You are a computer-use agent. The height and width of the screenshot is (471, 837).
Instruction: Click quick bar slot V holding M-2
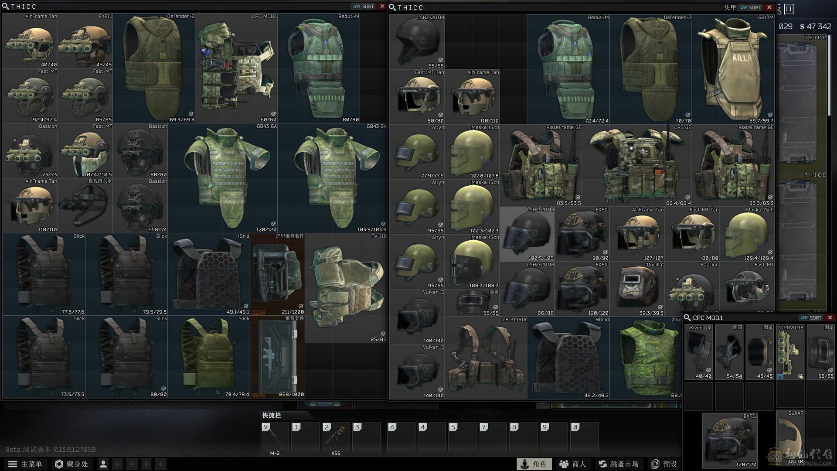(x=275, y=436)
